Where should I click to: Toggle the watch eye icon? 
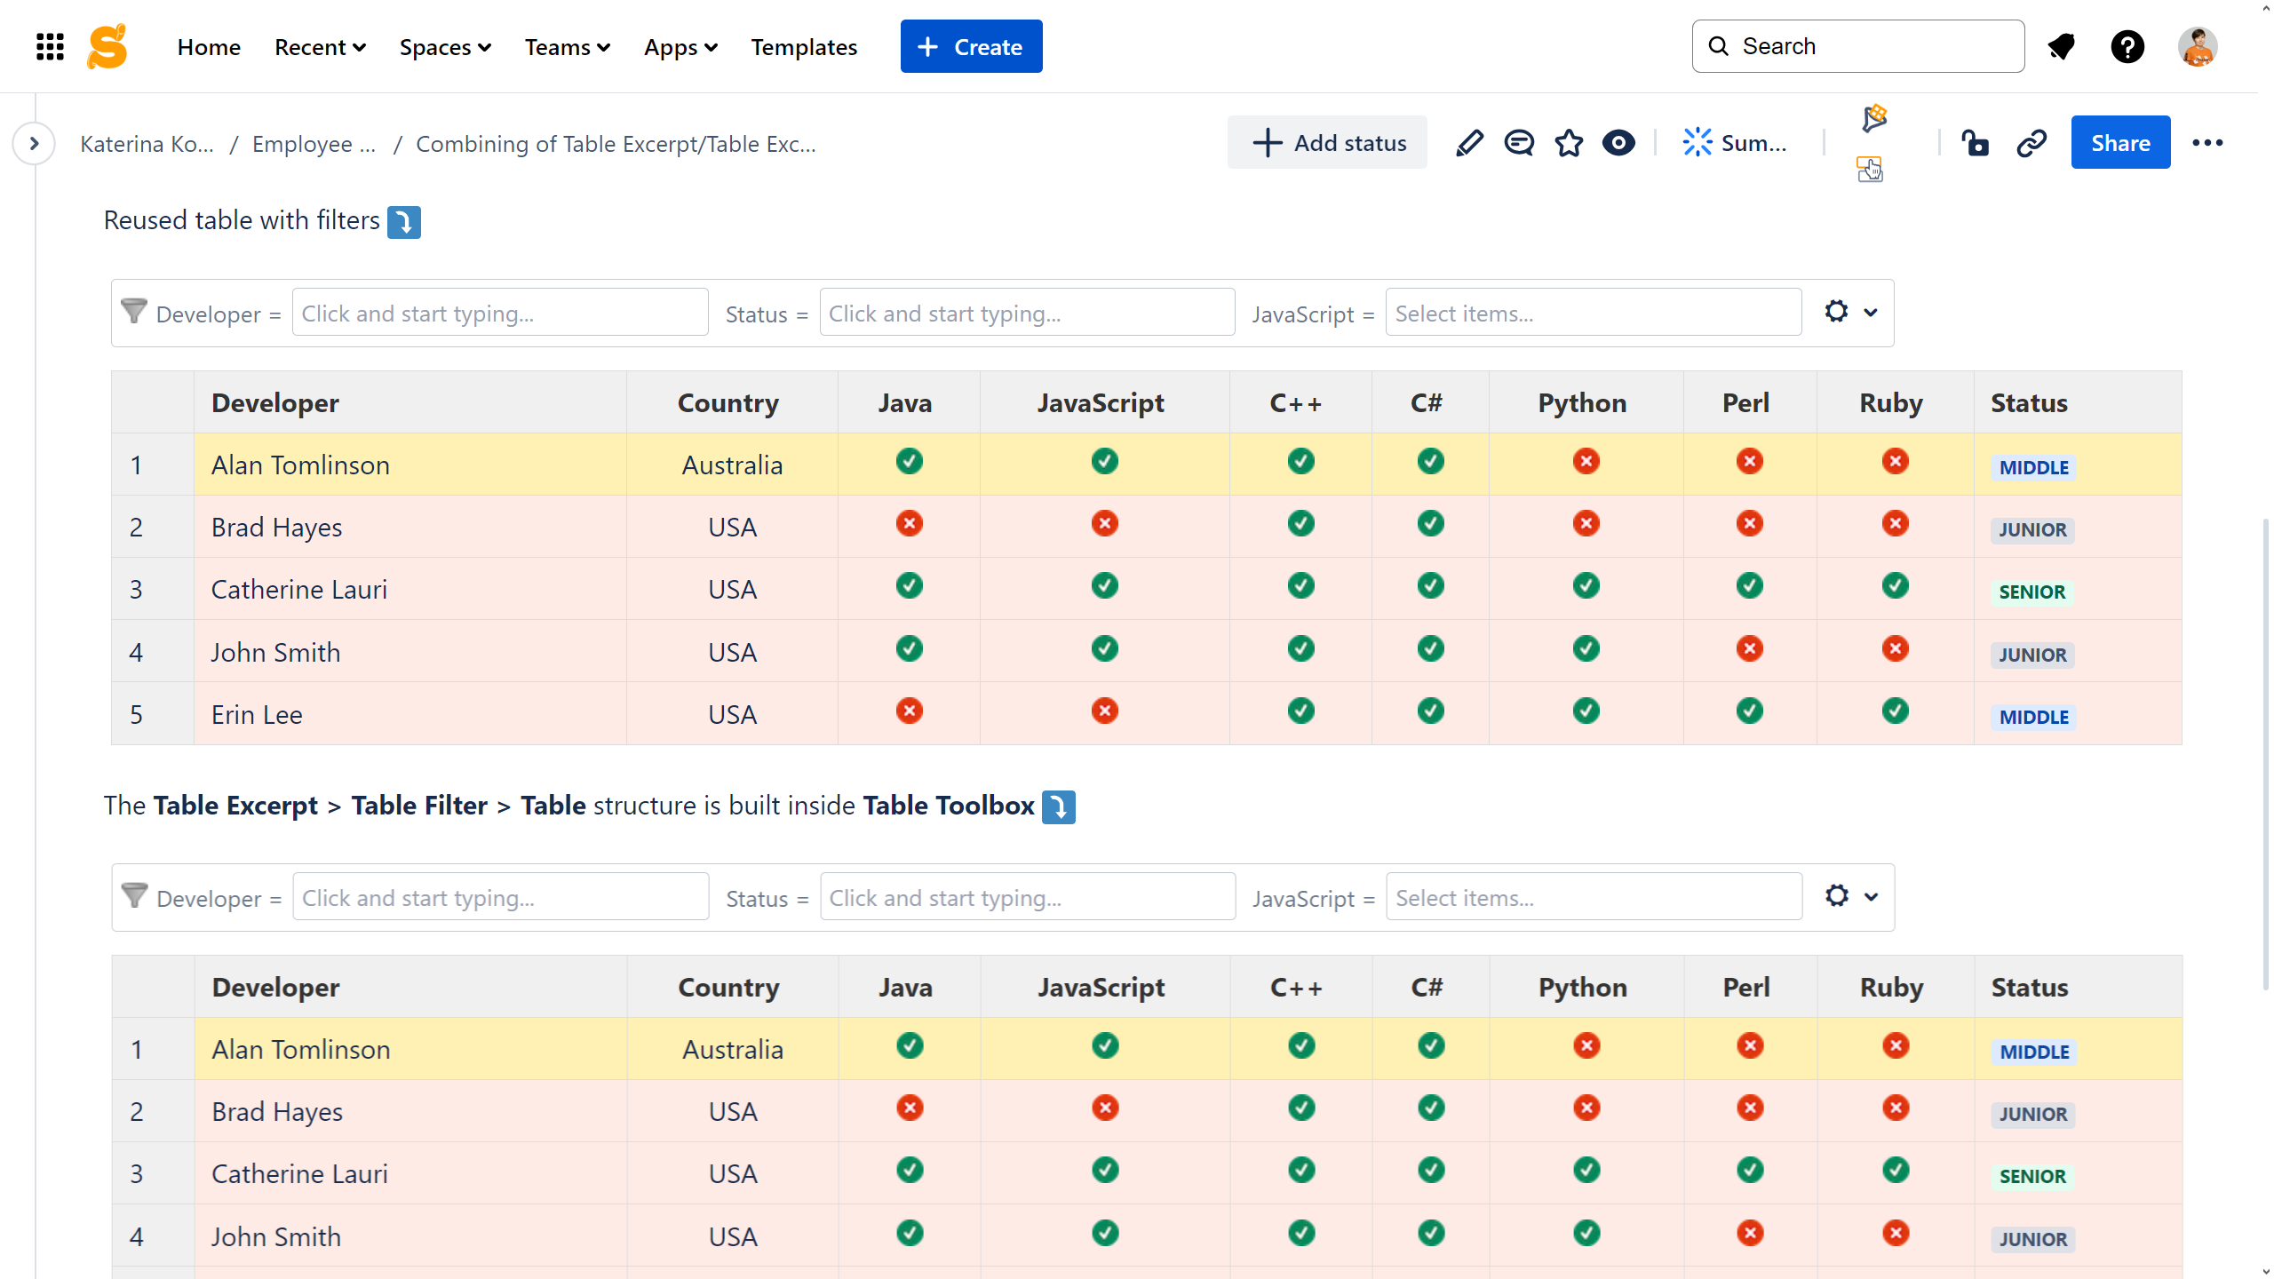[x=1618, y=143]
